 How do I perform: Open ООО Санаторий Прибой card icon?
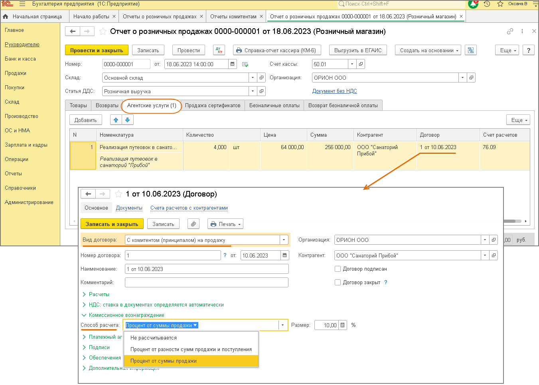[x=494, y=255]
